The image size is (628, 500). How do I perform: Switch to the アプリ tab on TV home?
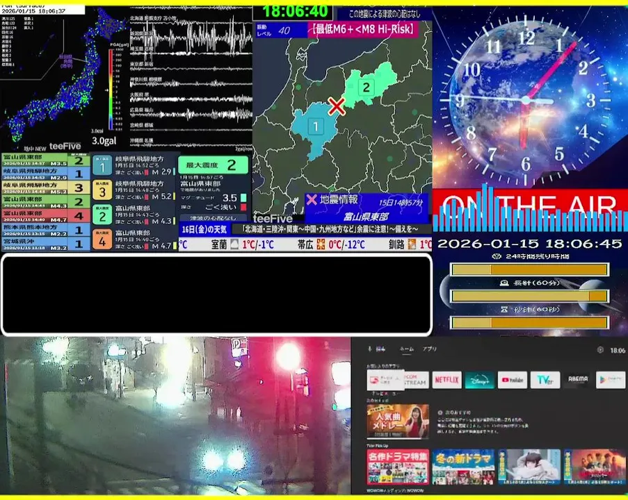pyautogui.click(x=429, y=349)
